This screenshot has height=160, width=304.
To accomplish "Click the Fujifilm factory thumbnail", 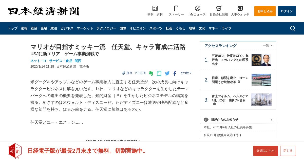I will pos(261,100).
